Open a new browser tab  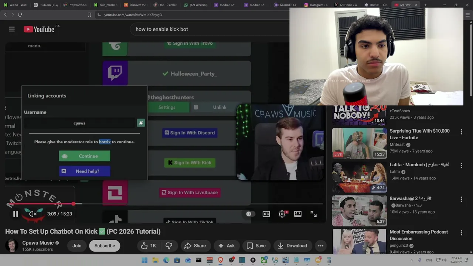(x=425, y=5)
